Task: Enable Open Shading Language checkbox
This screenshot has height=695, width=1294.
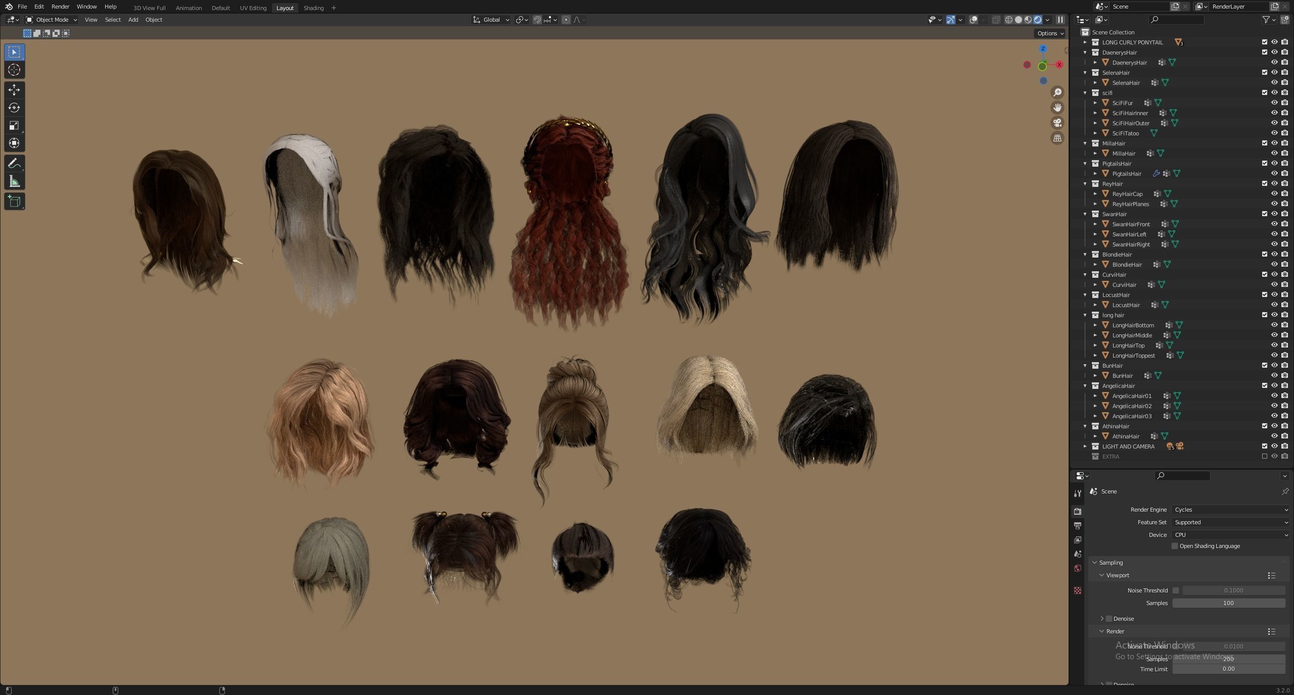Action: [1175, 546]
